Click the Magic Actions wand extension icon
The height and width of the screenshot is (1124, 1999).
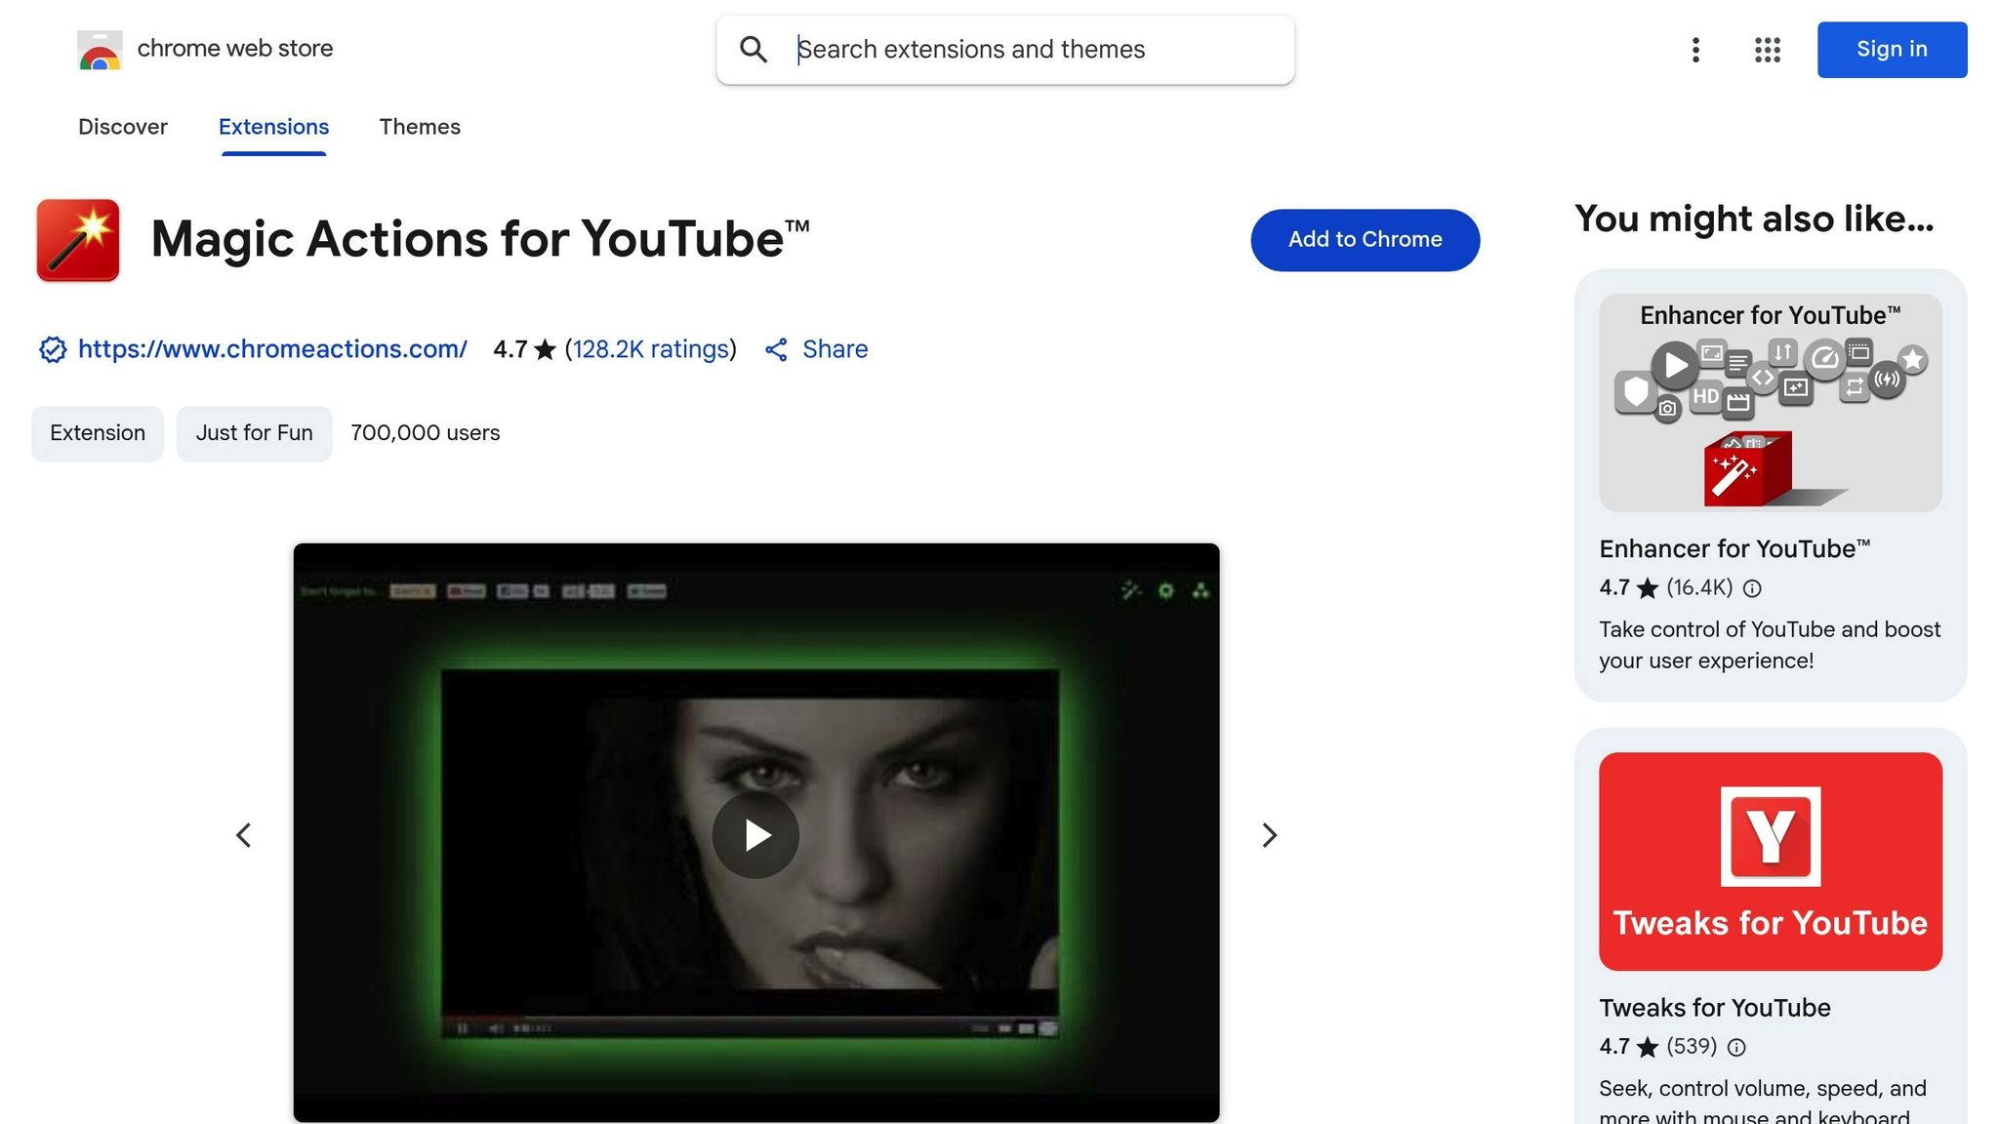78,240
